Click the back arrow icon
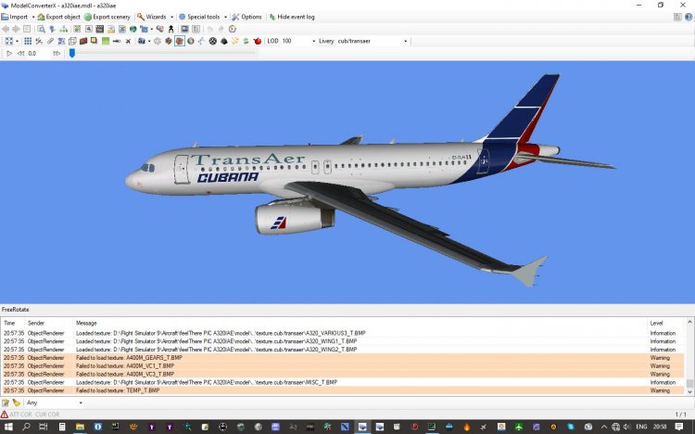The height and width of the screenshot is (434, 695). [6, 29]
